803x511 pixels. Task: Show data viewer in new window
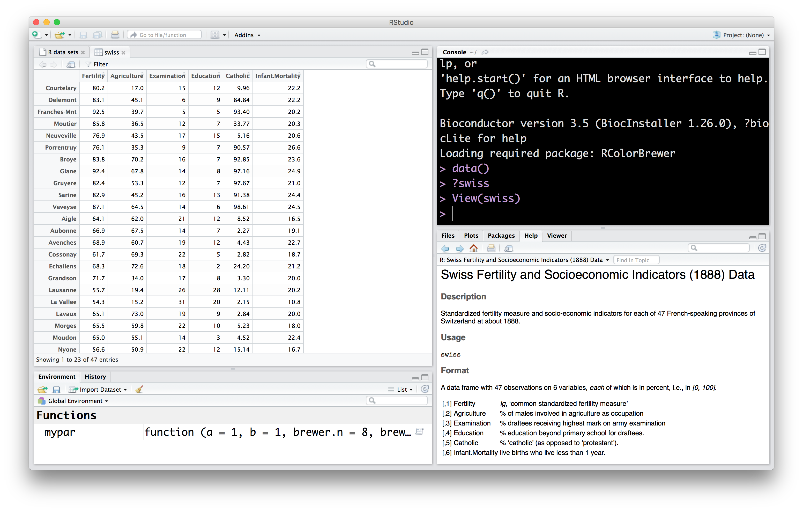(x=71, y=64)
